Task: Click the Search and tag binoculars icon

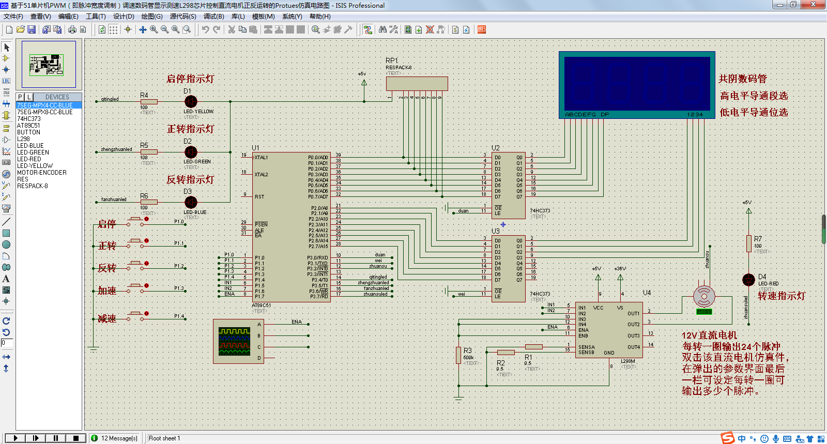Action: 382,29
